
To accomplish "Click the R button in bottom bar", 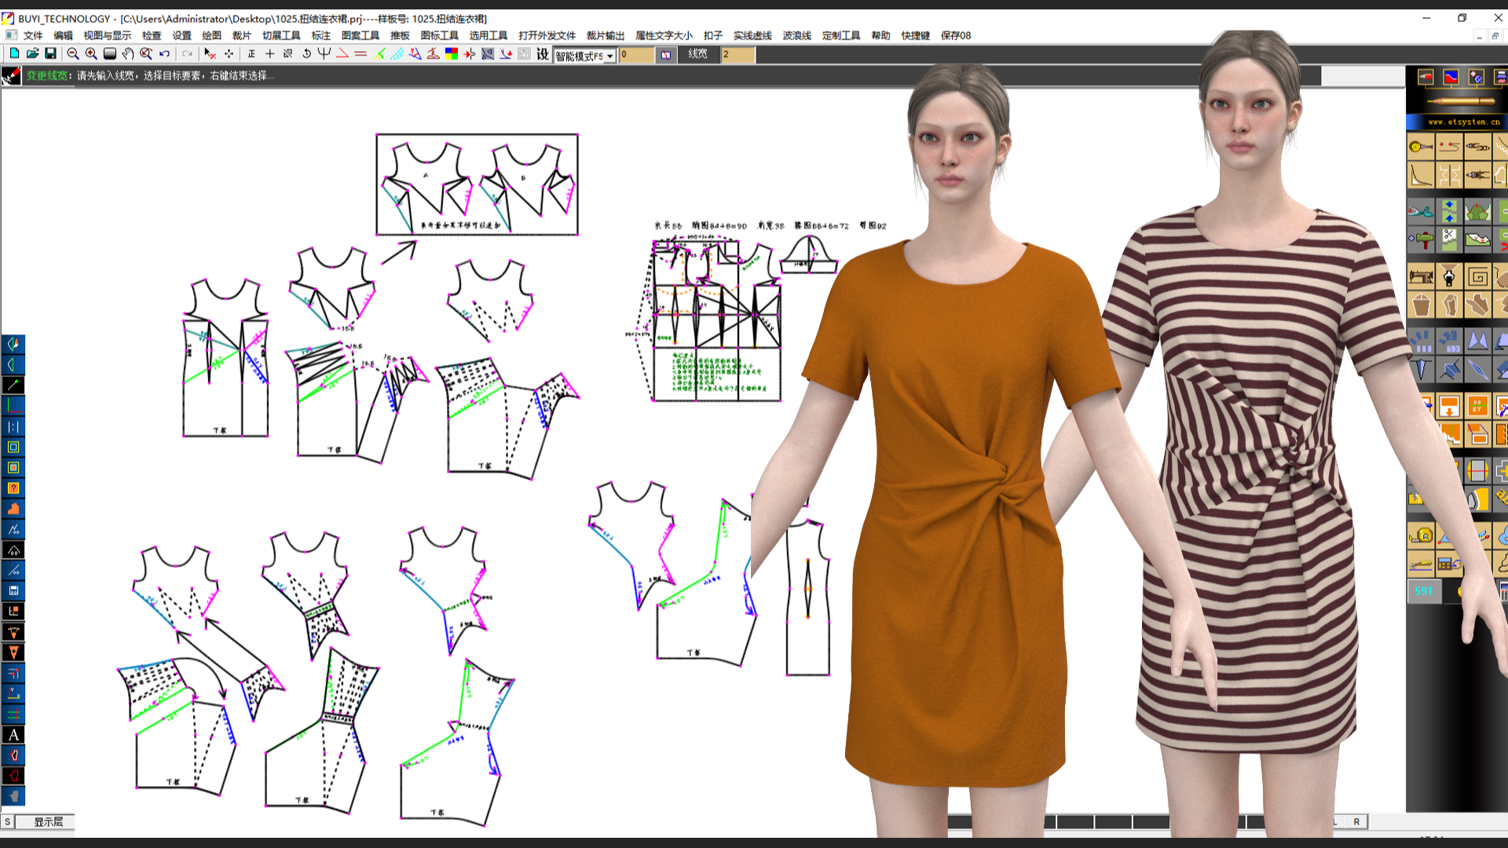I will point(1356,821).
